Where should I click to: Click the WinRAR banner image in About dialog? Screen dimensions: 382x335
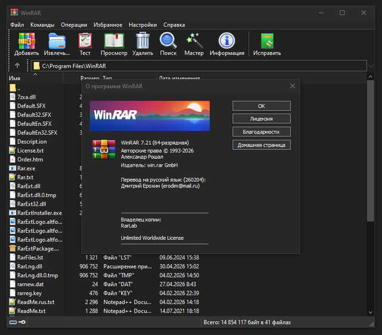click(x=150, y=115)
